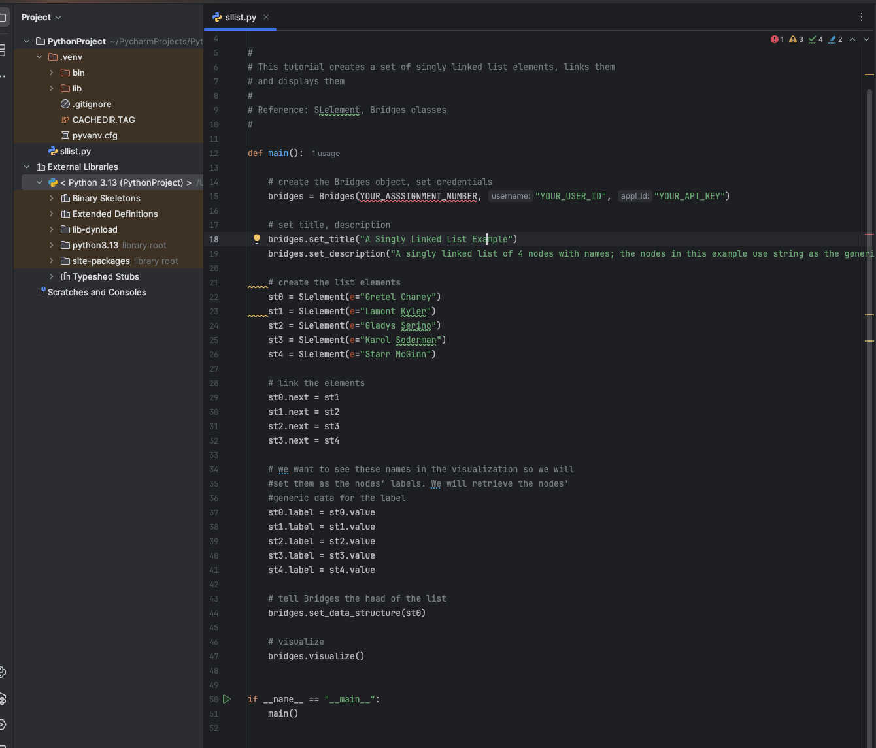Select the PythonProject root folder icon
This screenshot has width=876, height=748.
coord(41,41)
